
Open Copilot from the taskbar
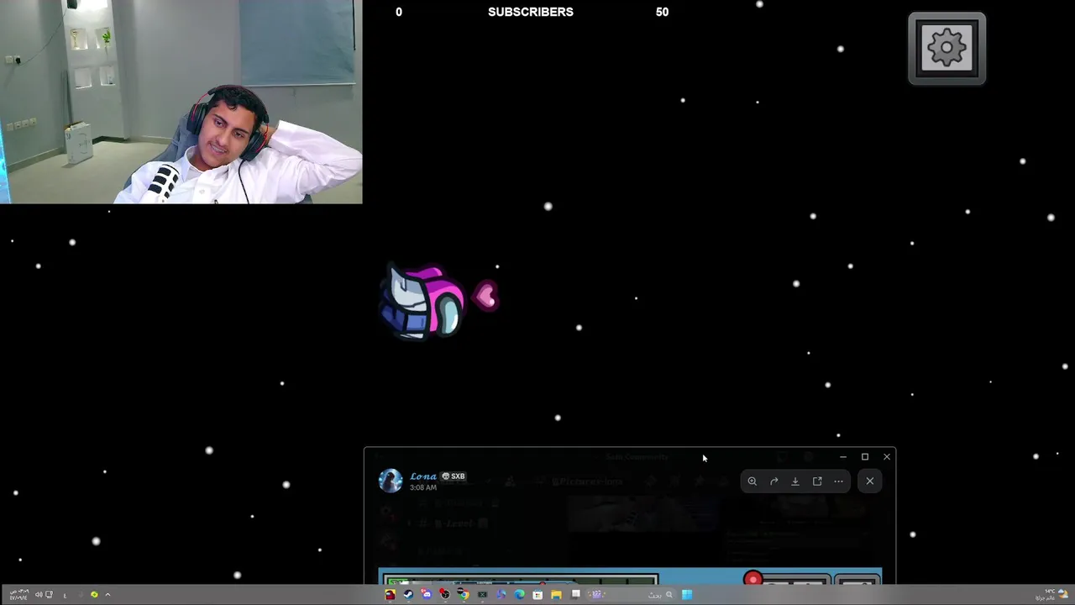(x=501, y=594)
